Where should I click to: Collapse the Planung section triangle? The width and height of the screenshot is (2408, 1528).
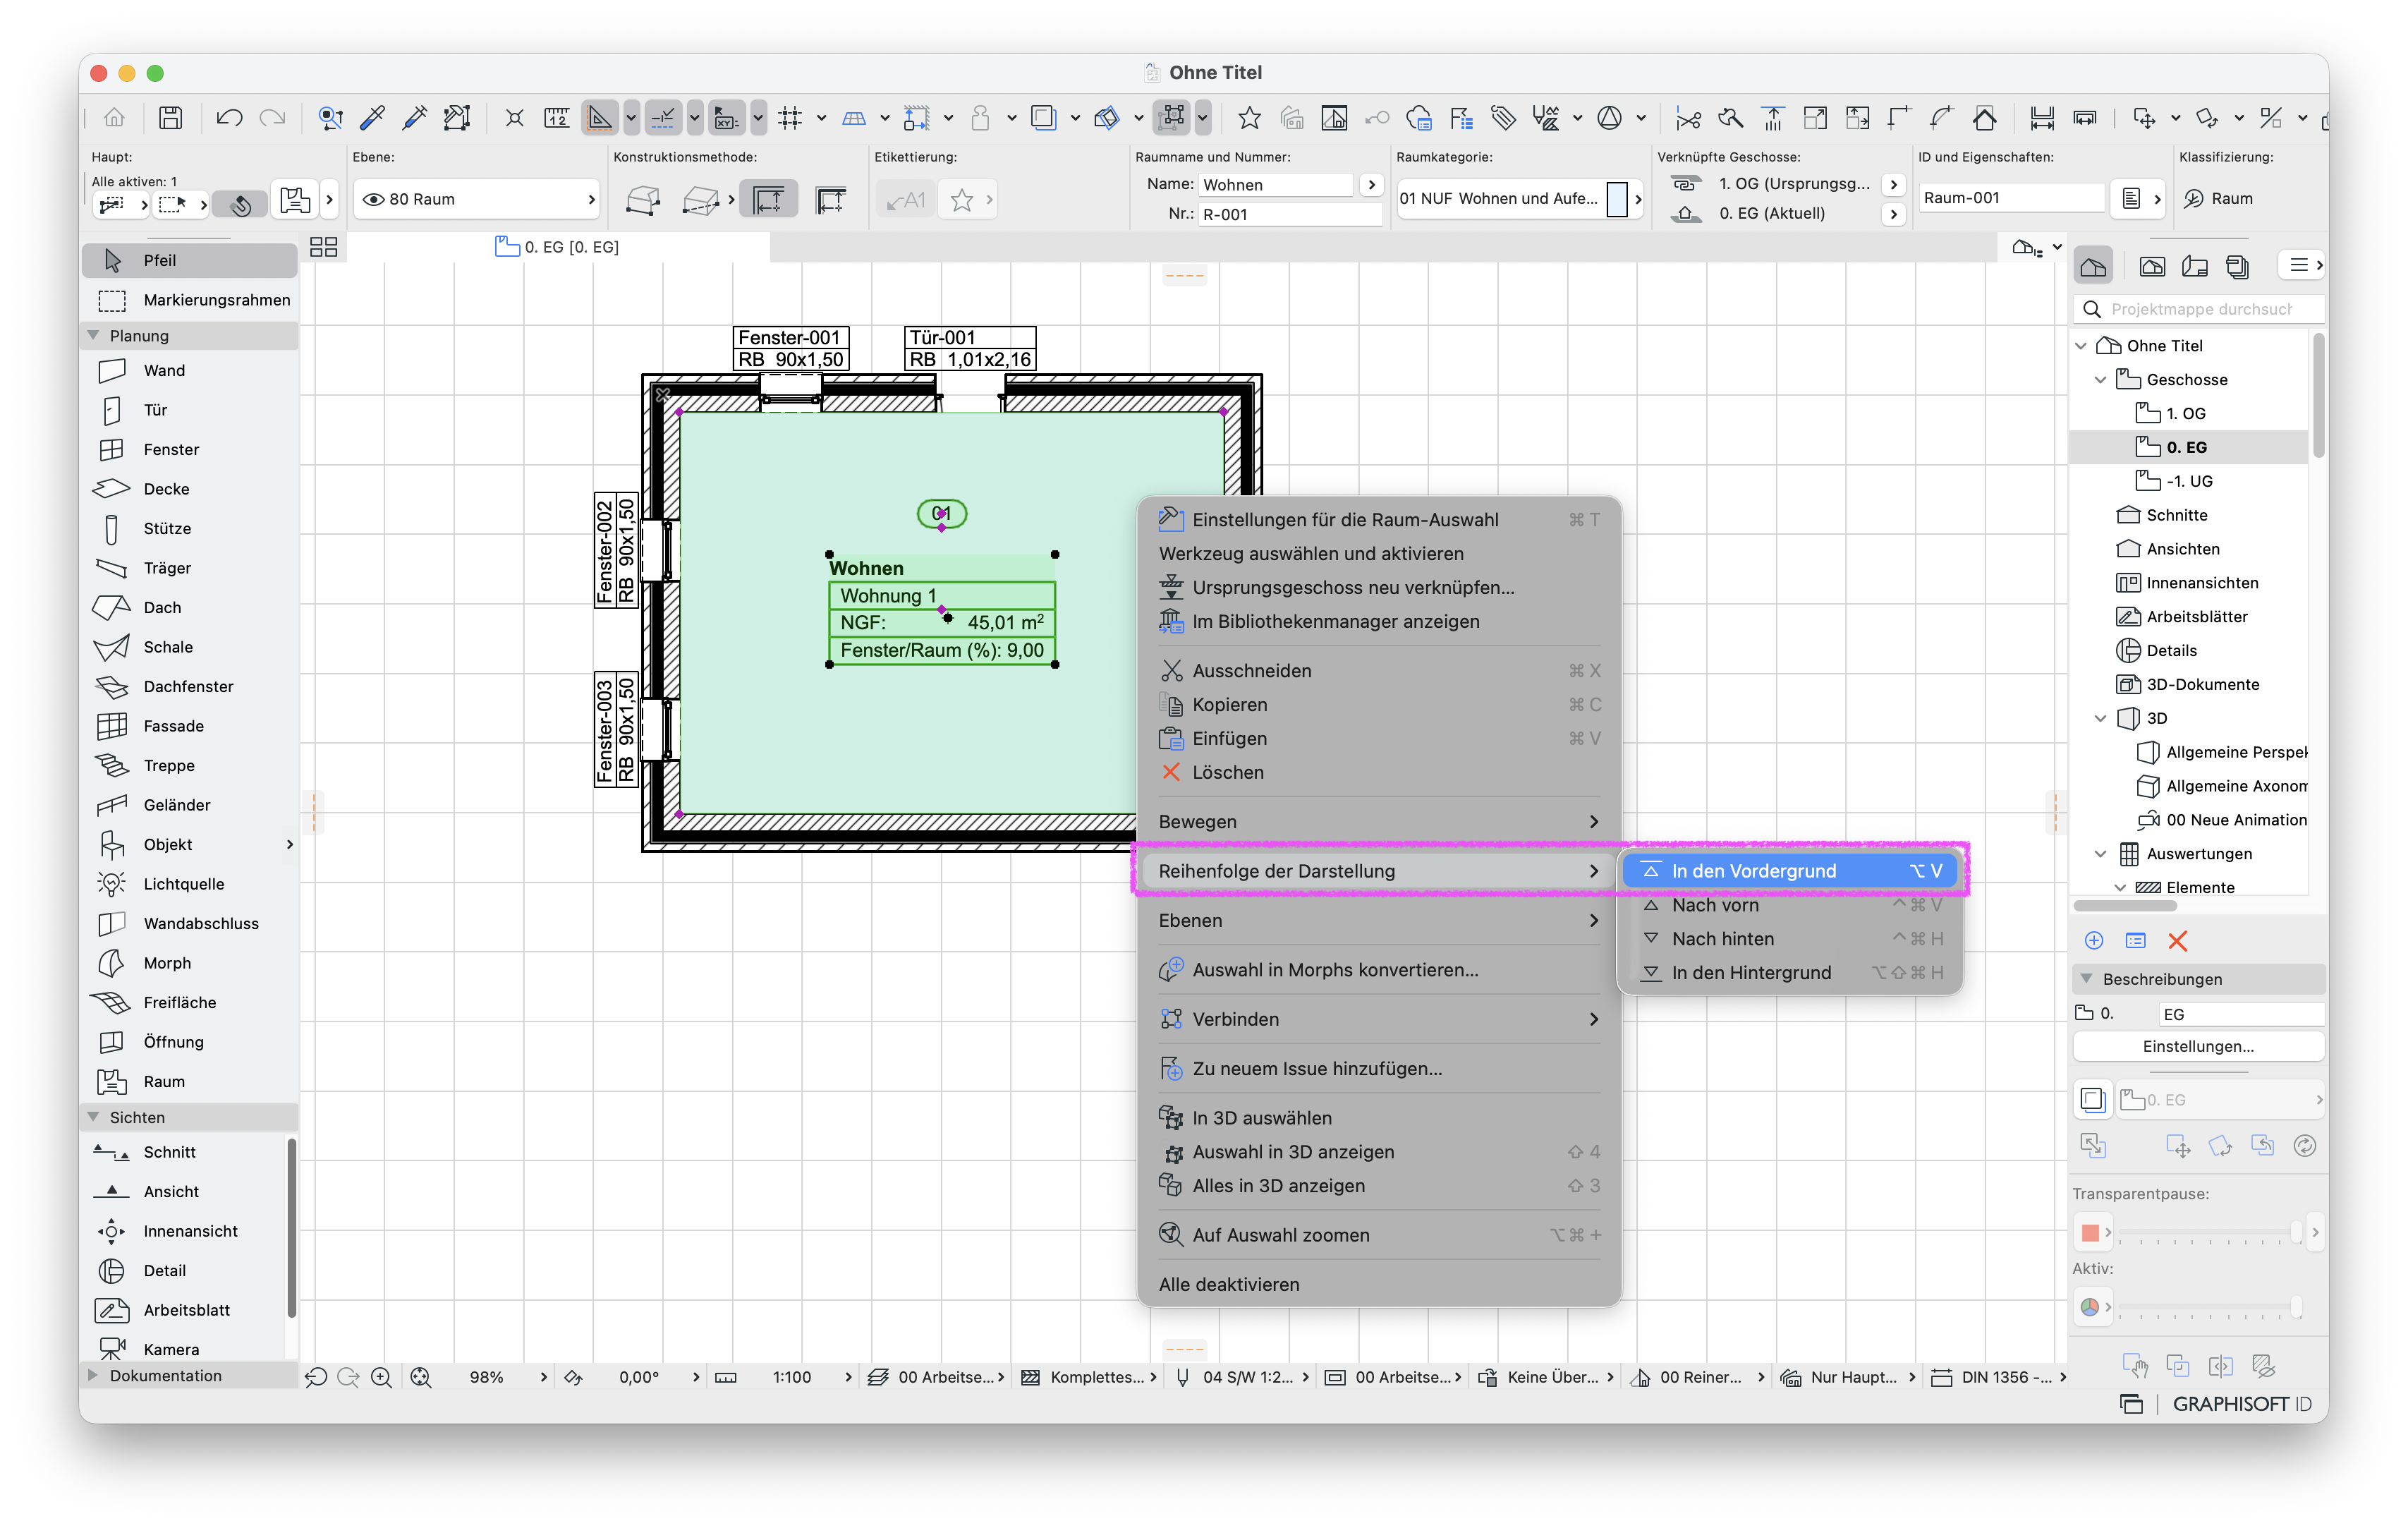click(x=94, y=335)
